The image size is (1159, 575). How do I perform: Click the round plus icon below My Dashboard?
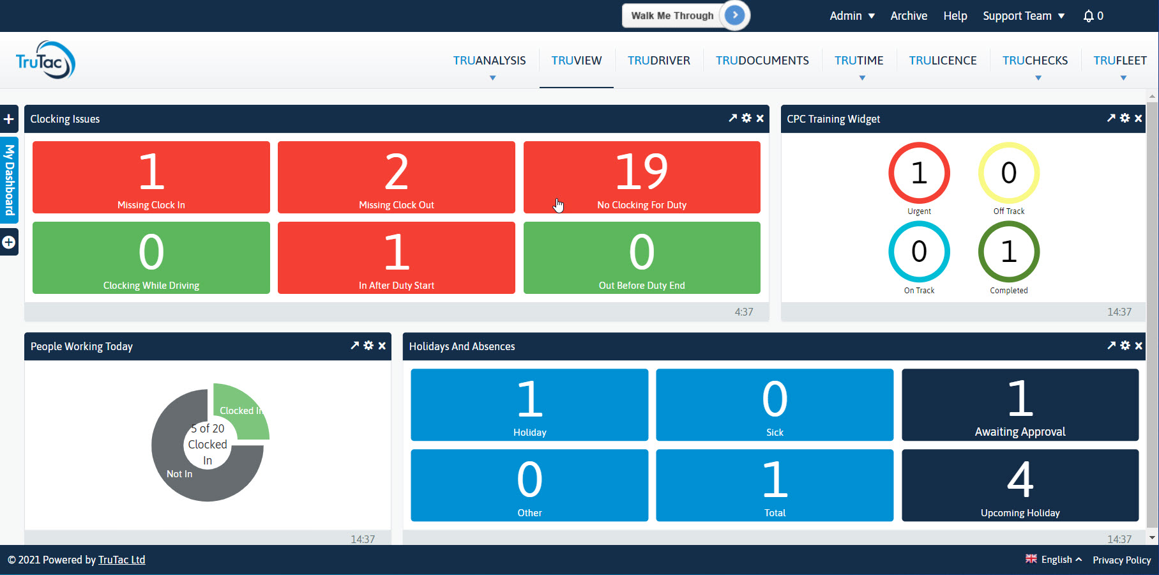(9, 243)
